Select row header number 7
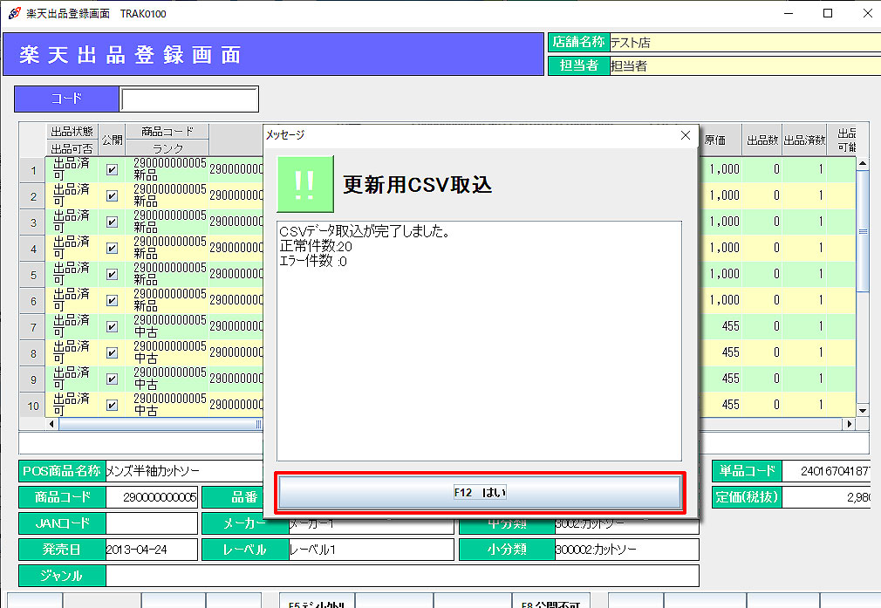Viewport: 881px width, 608px height. [x=33, y=327]
